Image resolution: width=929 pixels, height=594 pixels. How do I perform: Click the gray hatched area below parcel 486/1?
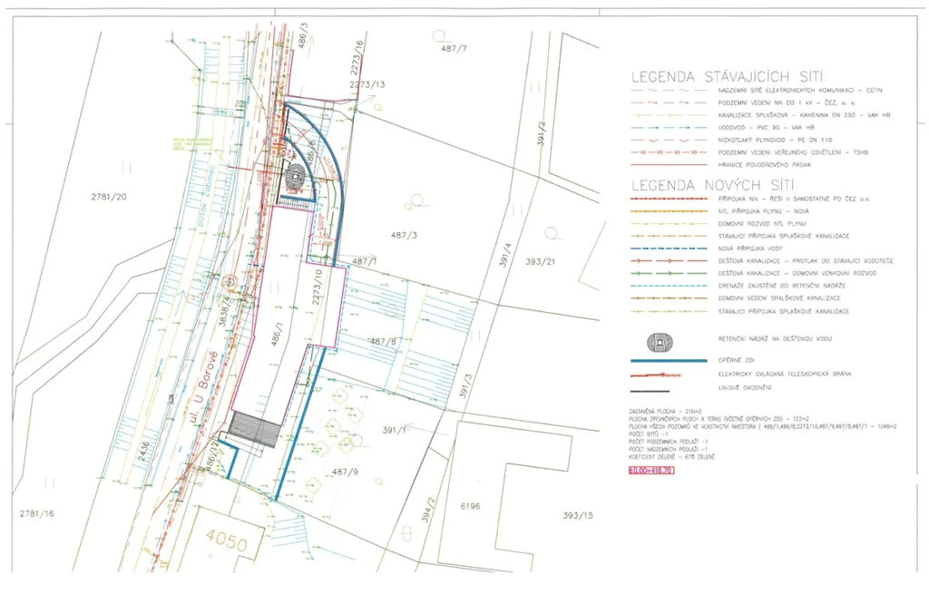click(x=255, y=431)
